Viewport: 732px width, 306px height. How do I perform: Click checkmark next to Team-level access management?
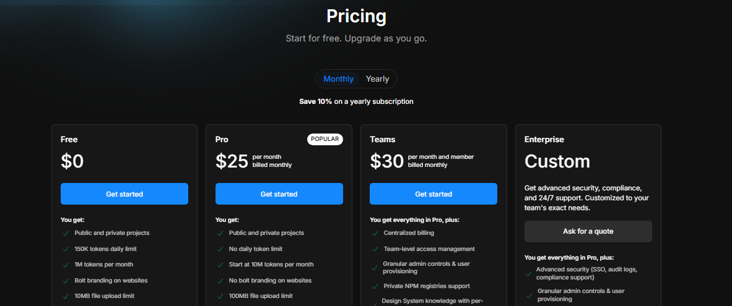tap(375, 249)
